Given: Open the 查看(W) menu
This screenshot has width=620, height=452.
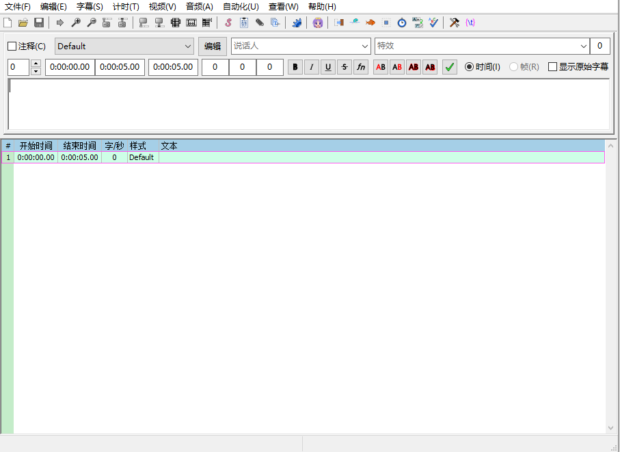Looking at the screenshot, I should (284, 7).
